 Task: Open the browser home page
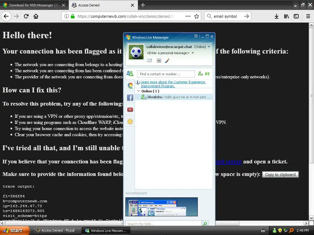(x=36, y=16)
